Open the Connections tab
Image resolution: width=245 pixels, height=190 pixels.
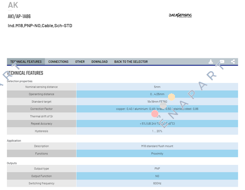[58, 62]
